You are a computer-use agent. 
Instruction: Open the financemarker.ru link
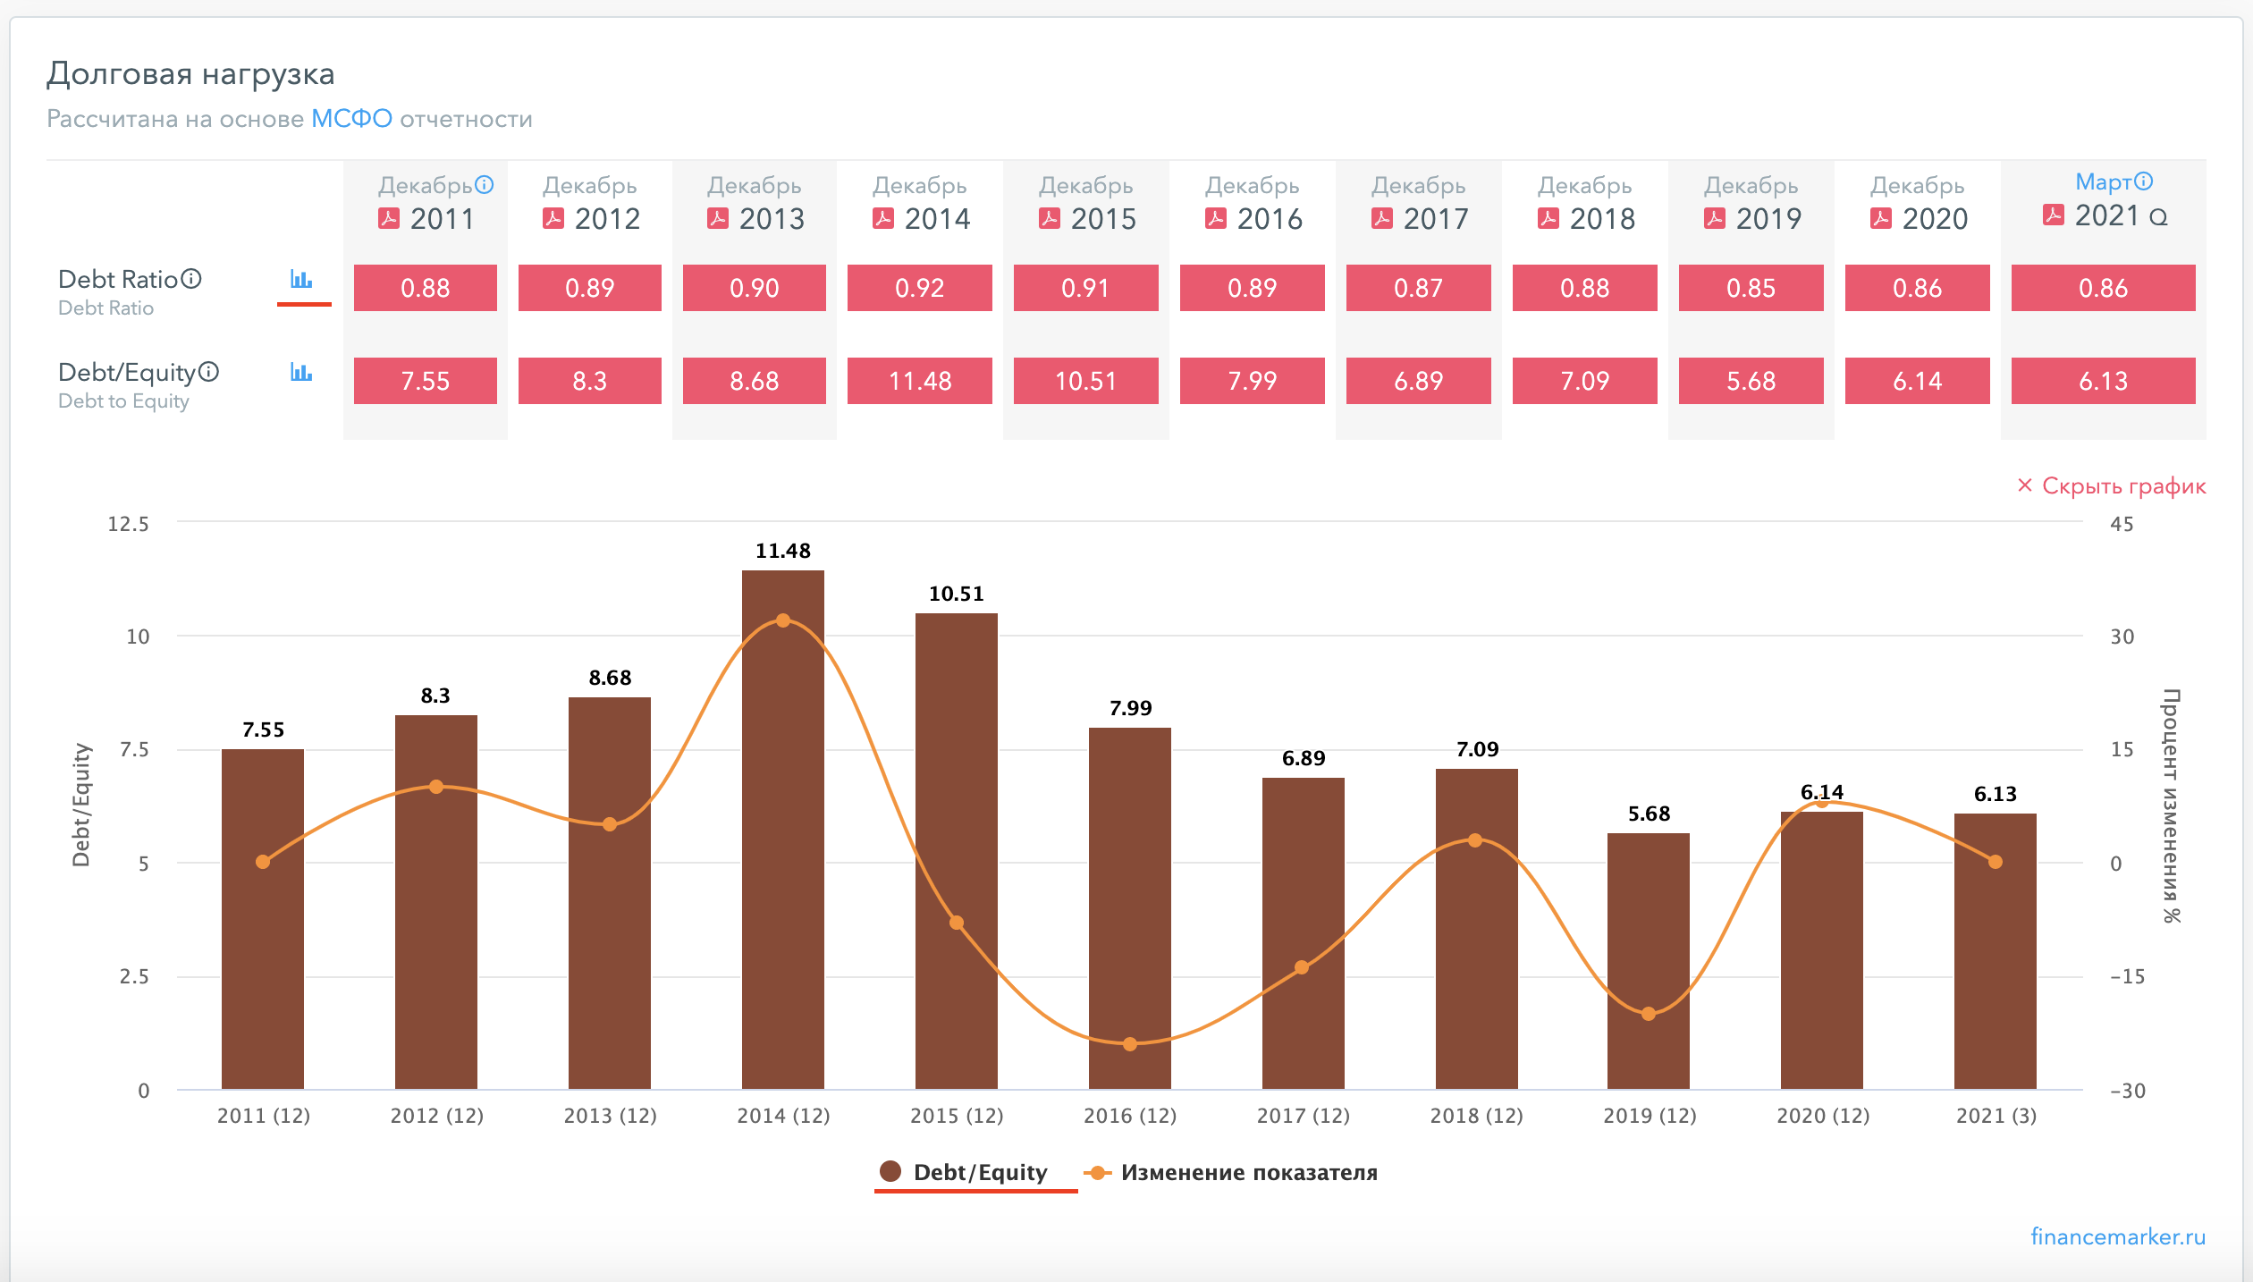2118,1236
